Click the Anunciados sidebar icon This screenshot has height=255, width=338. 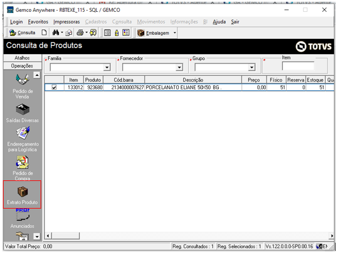(x=22, y=215)
